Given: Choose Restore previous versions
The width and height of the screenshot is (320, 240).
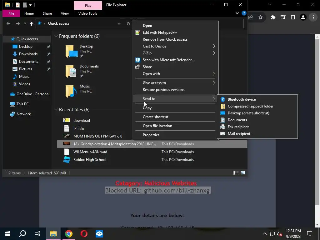Looking at the screenshot, I should click(175, 90).
